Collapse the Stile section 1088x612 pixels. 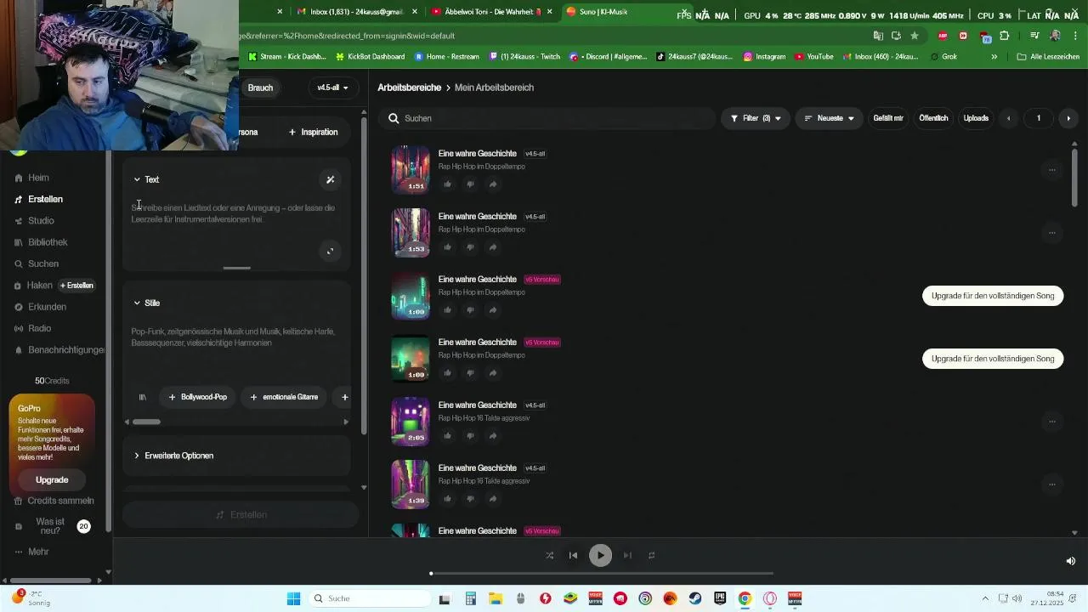tap(146, 303)
